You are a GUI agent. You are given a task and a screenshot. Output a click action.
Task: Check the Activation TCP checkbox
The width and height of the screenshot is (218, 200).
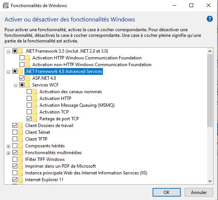click(29, 112)
